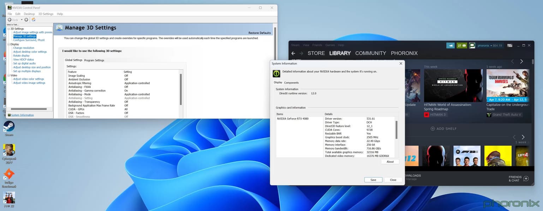Open the Steam 27 notifications inbox
Image resolution: width=543 pixels, height=211 pixels.
(462, 45)
